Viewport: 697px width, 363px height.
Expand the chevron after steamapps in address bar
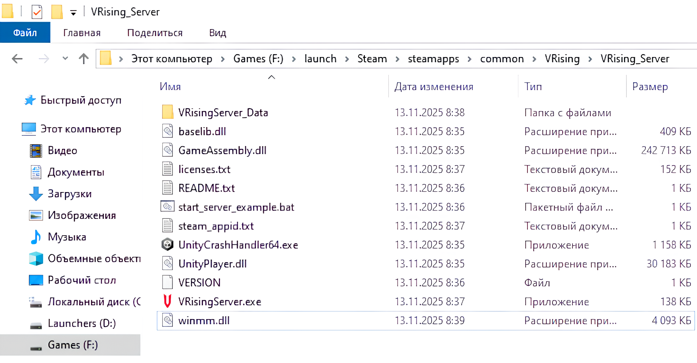(x=469, y=59)
